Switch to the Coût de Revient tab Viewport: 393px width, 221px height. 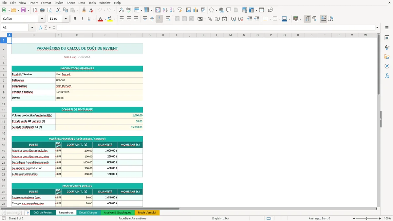43,212
